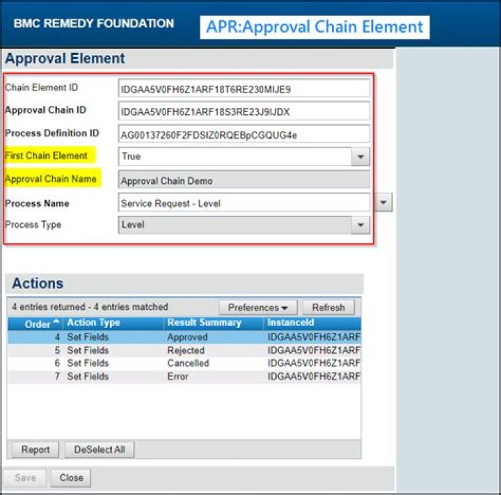The height and width of the screenshot is (495, 501).
Task: Select the row with Rejected result
Action: 184,350
